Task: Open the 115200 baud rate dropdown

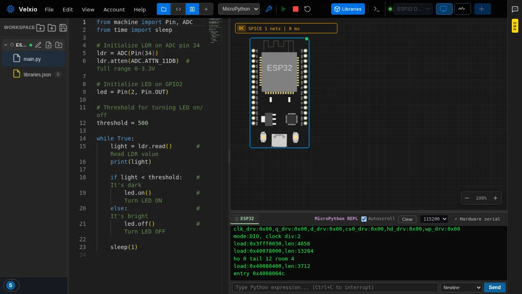Action: [434, 219]
